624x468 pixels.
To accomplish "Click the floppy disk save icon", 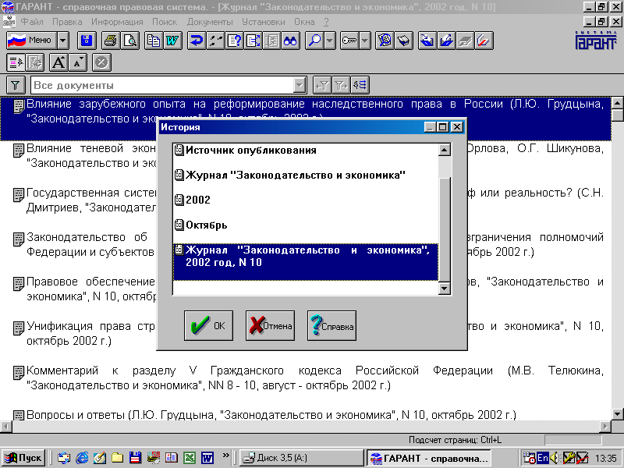I will click(x=87, y=41).
